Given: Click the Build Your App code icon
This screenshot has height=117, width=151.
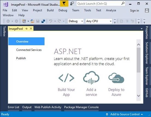Looking at the screenshot, I should tap(66, 78).
